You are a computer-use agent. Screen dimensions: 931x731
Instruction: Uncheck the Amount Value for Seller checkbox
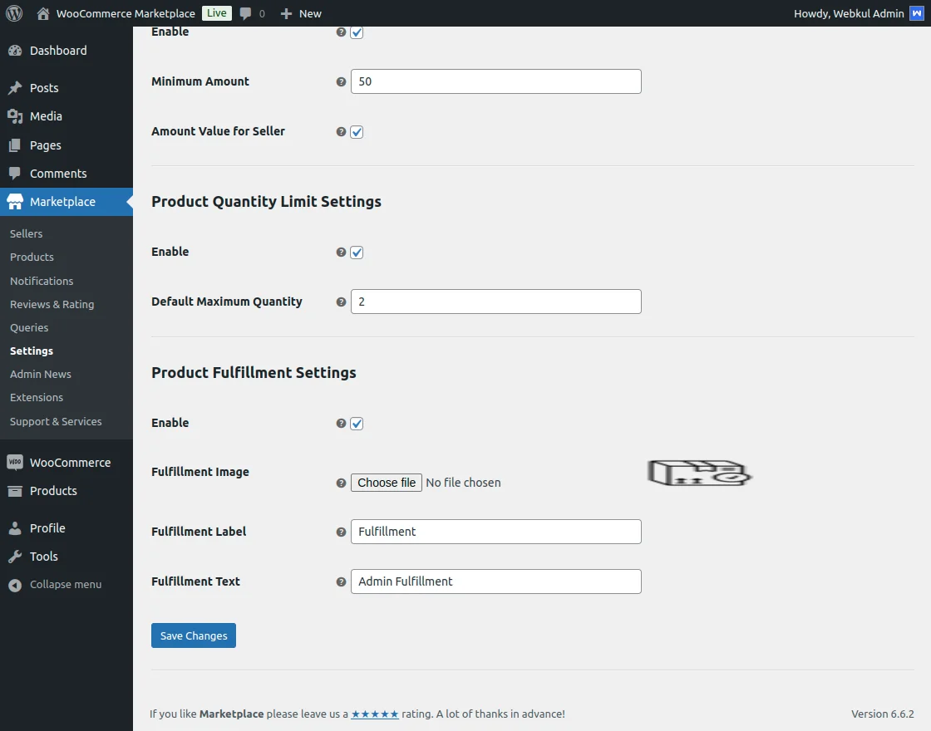357,131
